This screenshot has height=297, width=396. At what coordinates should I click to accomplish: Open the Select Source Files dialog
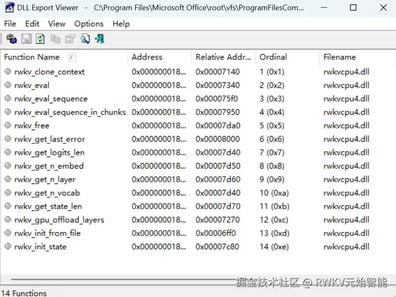point(11,39)
